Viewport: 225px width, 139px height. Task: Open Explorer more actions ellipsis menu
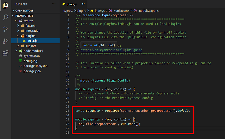tap(54, 4)
